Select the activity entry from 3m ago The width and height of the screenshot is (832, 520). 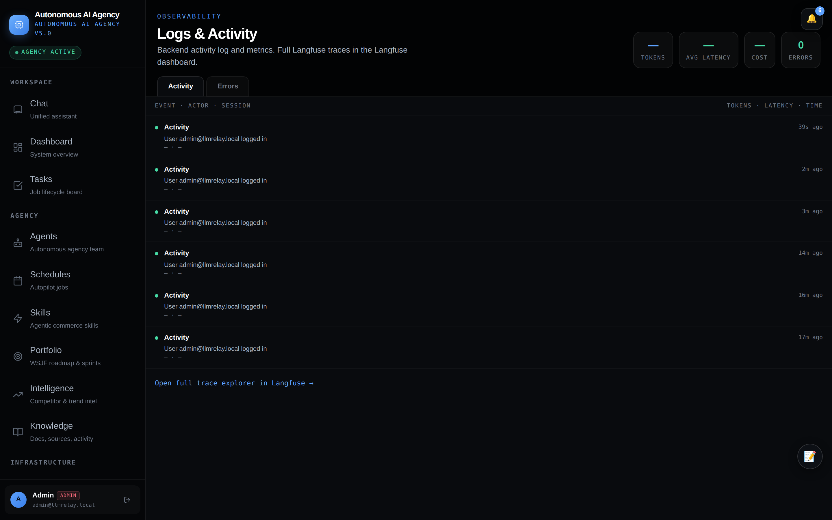489,221
